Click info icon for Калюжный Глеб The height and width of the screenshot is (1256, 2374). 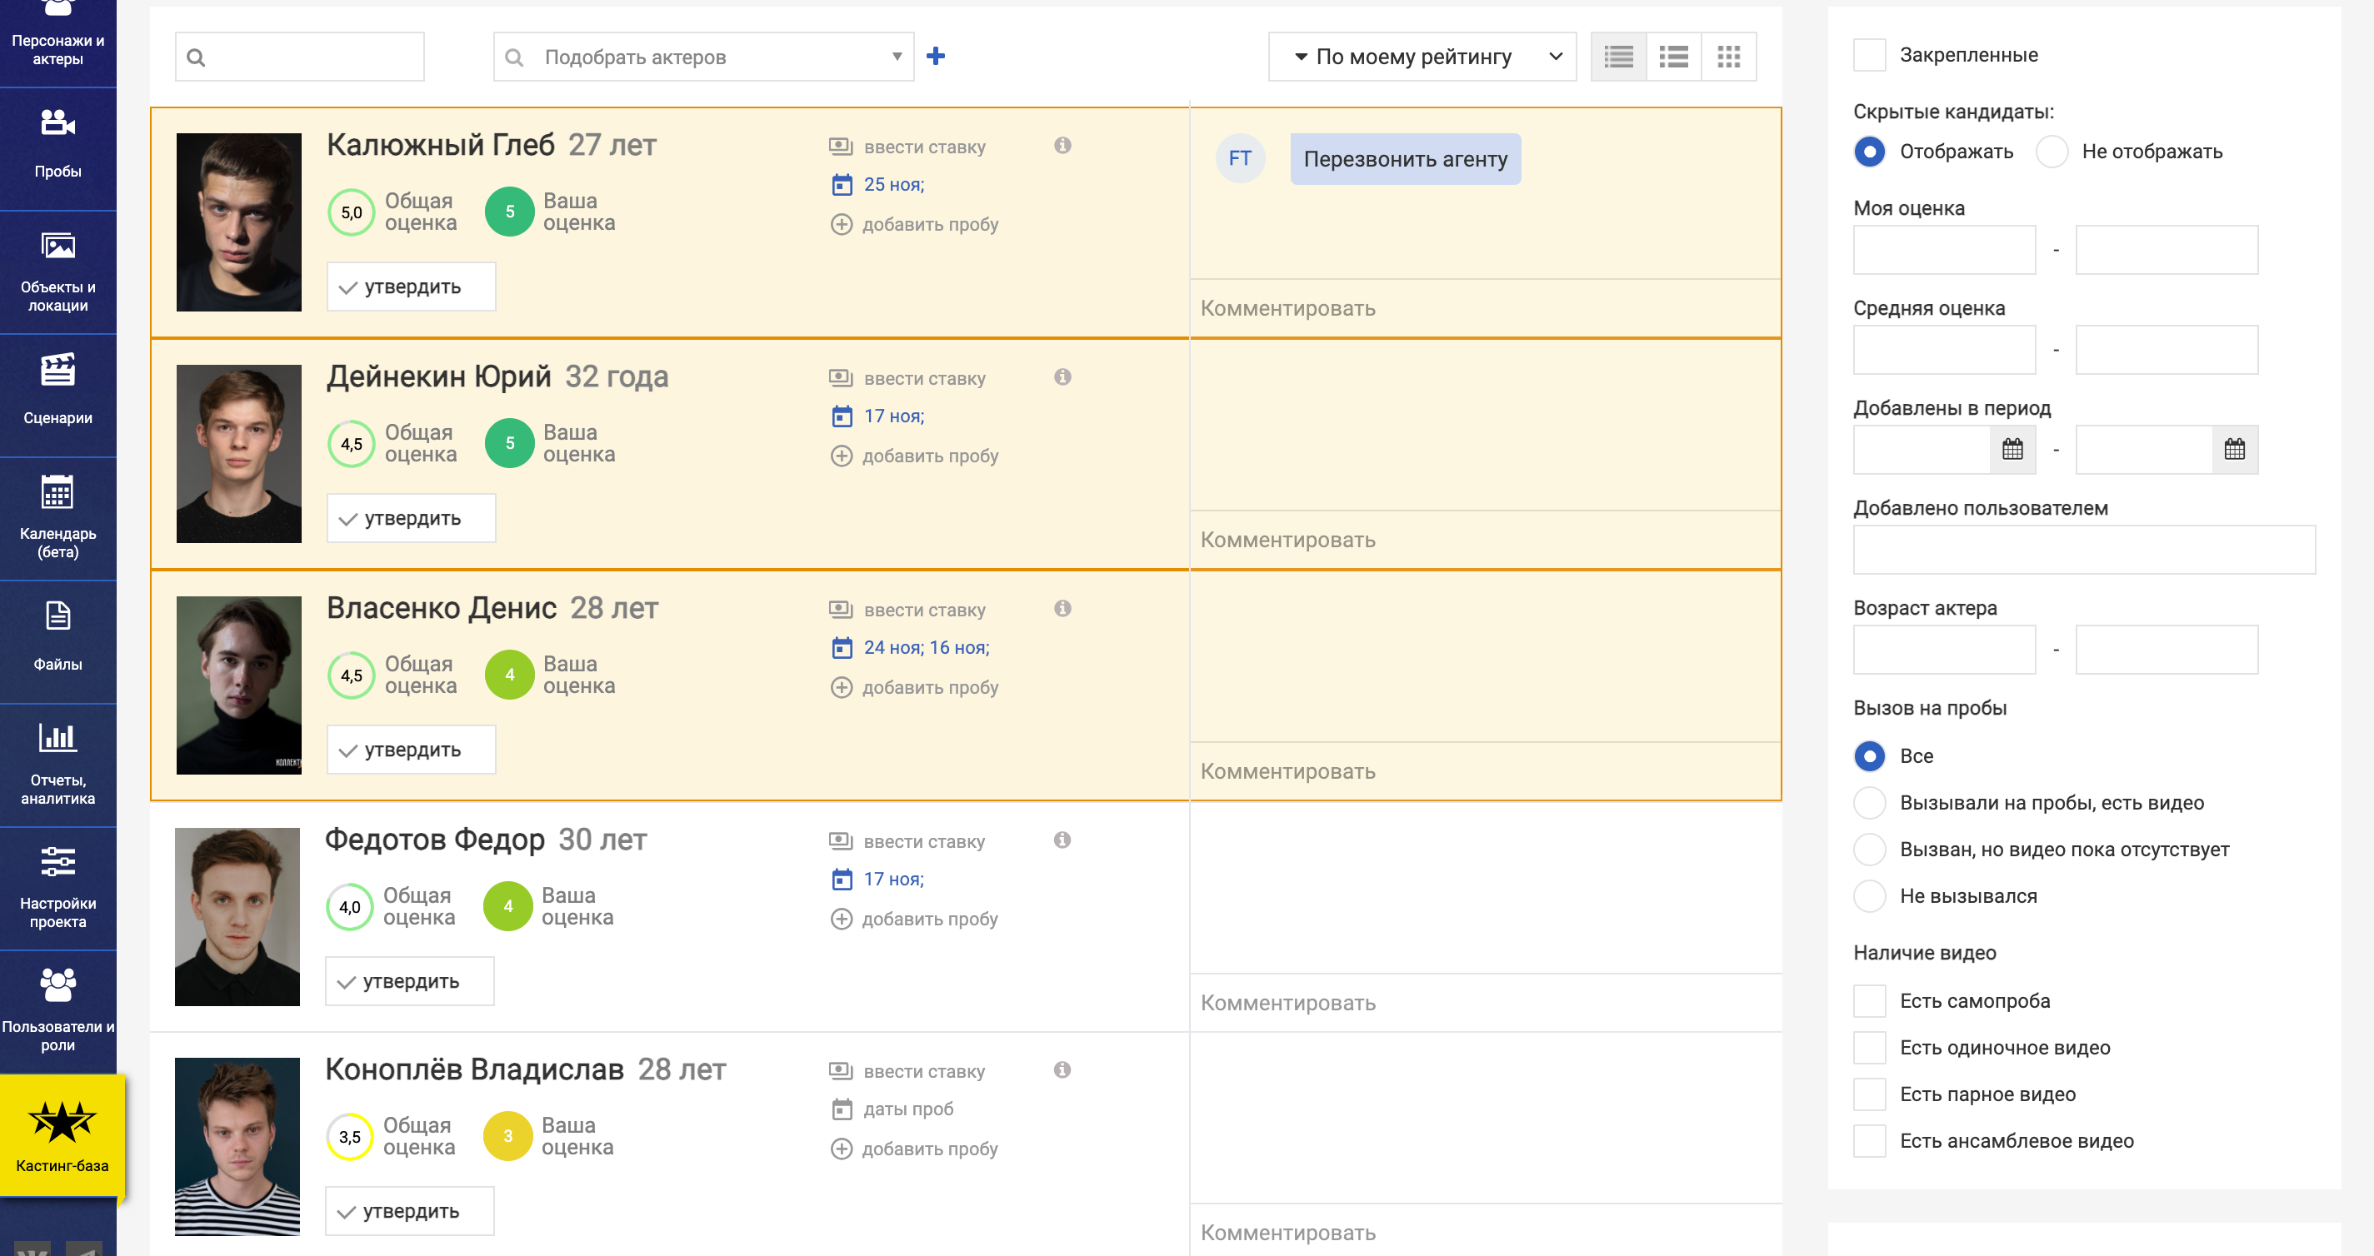pyautogui.click(x=1062, y=146)
